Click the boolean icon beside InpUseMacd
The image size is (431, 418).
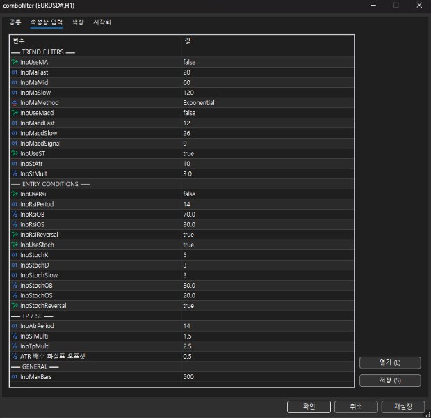pos(15,113)
